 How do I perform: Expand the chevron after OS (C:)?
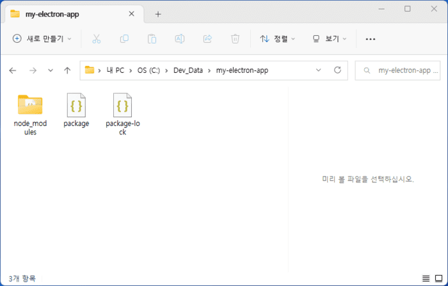pyautogui.click(x=166, y=70)
